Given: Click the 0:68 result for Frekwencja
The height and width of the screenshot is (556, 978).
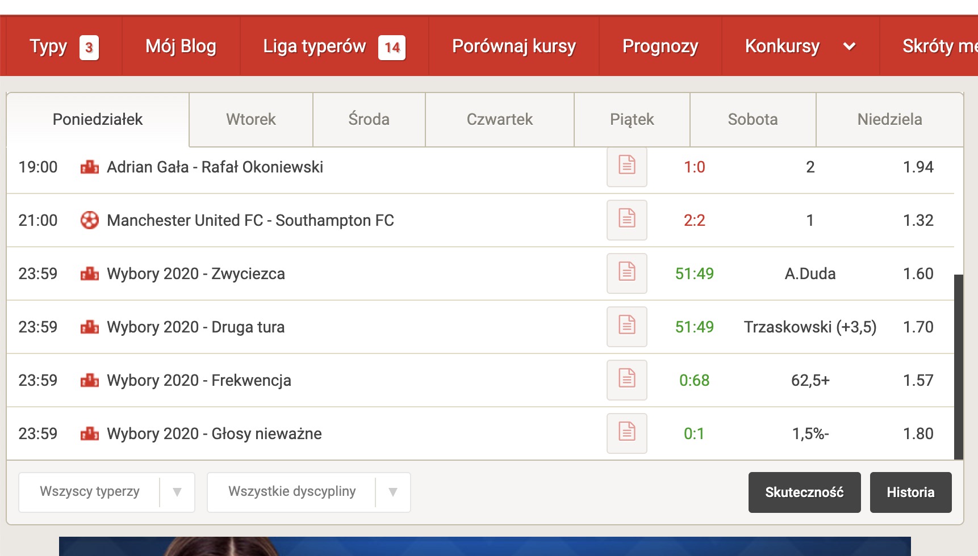Looking at the screenshot, I should 695,380.
